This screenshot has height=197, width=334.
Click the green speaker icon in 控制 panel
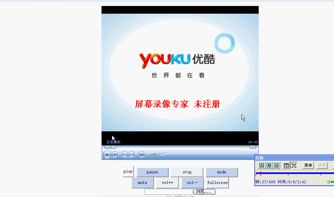(x=329, y=182)
